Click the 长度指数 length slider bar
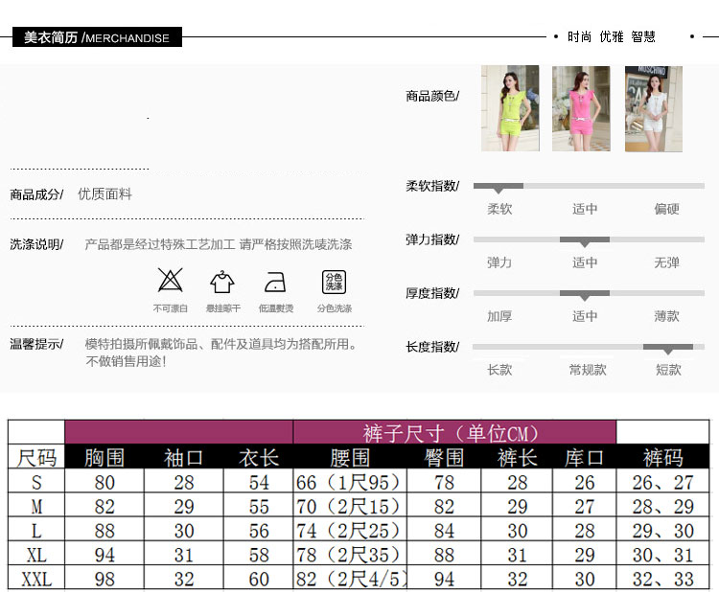Screen dimensions: 719x592 tap(589, 347)
